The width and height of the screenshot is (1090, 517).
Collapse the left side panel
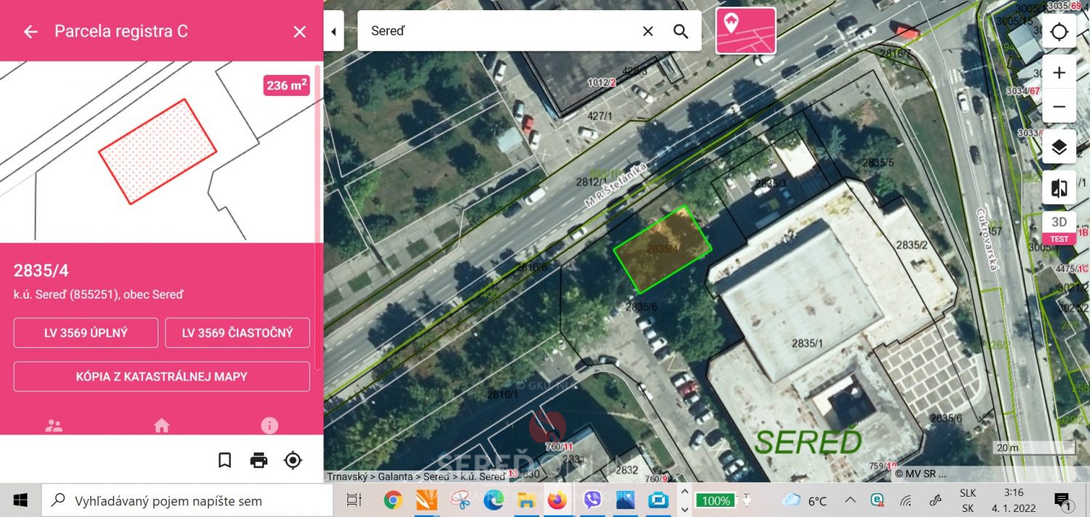[x=334, y=31]
